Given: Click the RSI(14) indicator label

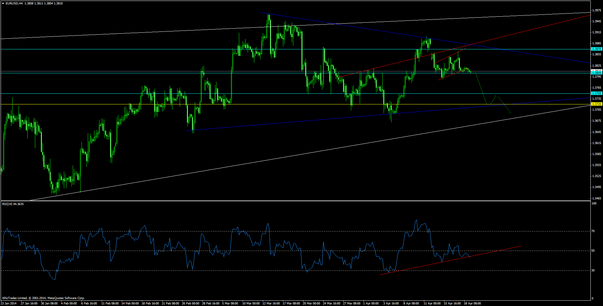Looking at the screenshot, I should pyautogui.click(x=13, y=204).
